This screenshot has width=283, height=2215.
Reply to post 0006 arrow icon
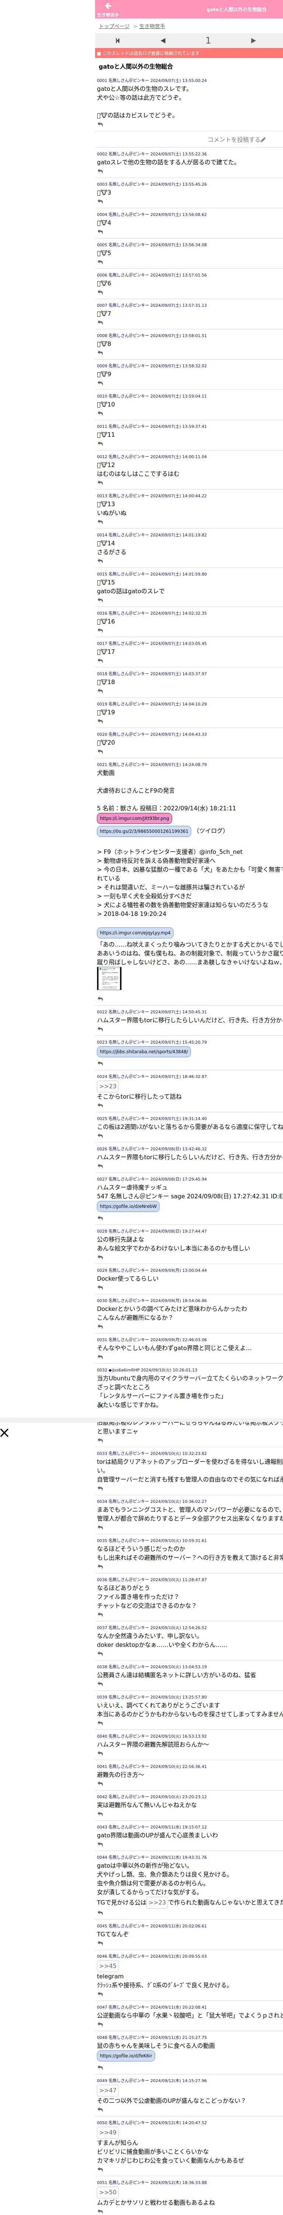(x=100, y=292)
